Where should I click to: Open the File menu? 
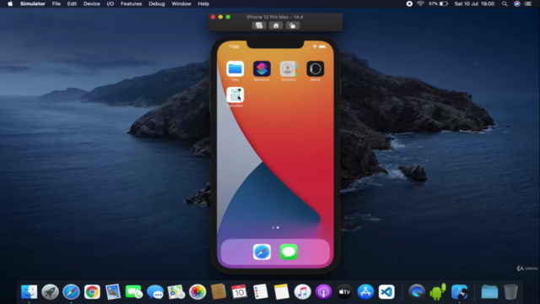point(57,3)
